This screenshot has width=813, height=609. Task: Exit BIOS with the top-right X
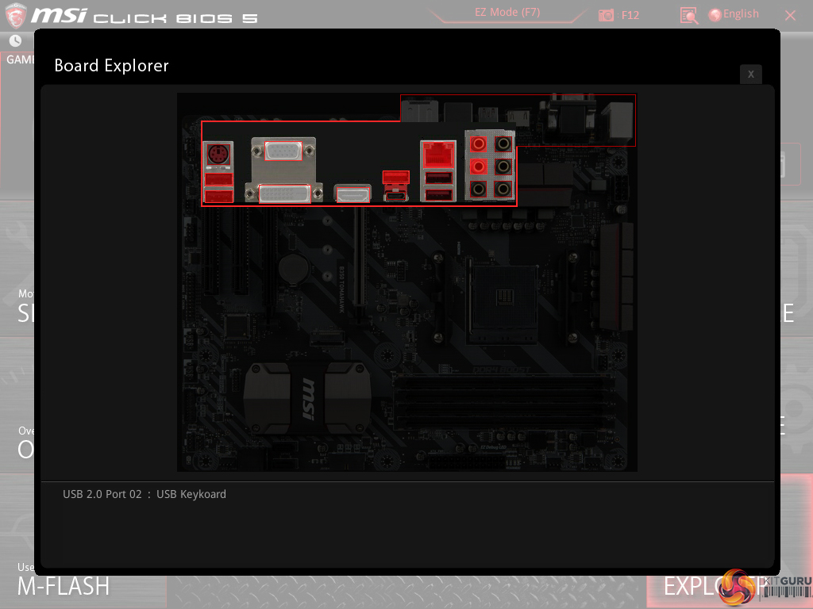pos(790,16)
